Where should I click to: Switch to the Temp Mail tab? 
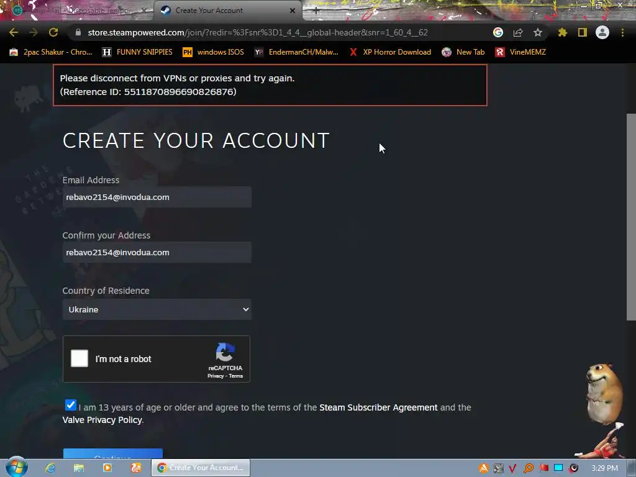coord(77,11)
